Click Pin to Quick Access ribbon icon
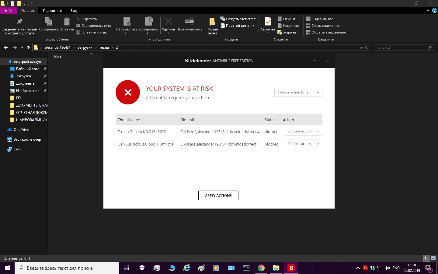Image resolution: width=438 pixels, height=274 pixels. click(19, 22)
